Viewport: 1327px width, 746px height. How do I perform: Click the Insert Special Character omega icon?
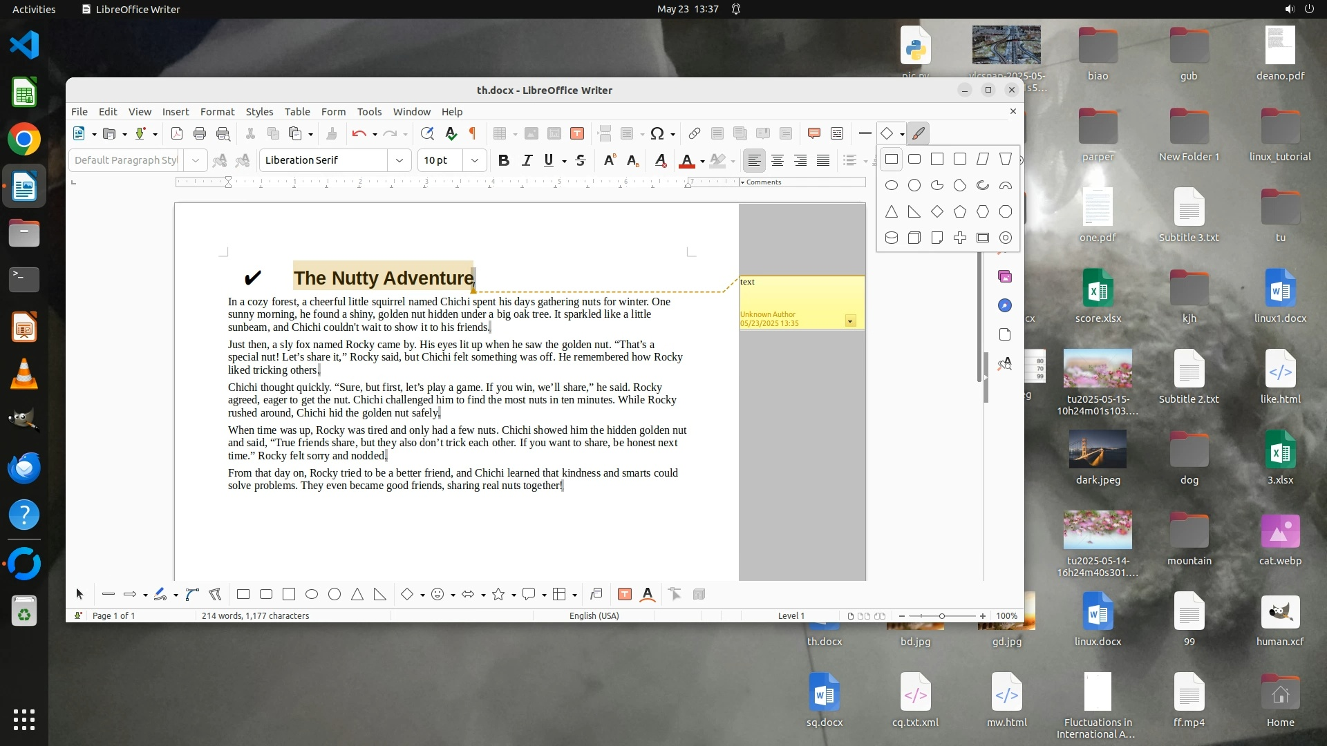pyautogui.click(x=657, y=134)
